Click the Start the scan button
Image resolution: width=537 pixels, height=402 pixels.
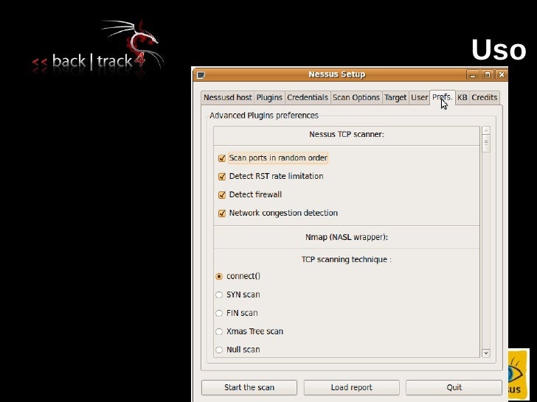pyautogui.click(x=249, y=387)
